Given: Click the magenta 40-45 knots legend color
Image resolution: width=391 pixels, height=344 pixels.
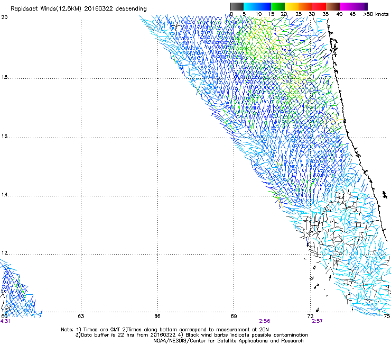Looking at the screenshot, I should (347, 6).
